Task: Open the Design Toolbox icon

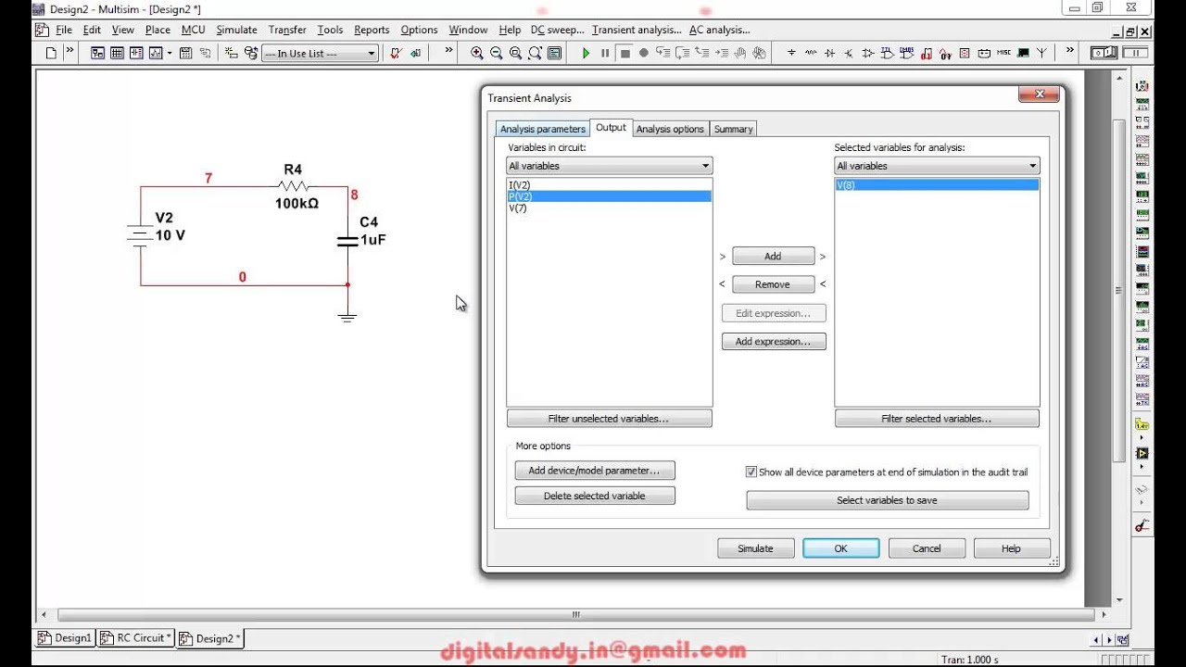Action: (97, 54)
